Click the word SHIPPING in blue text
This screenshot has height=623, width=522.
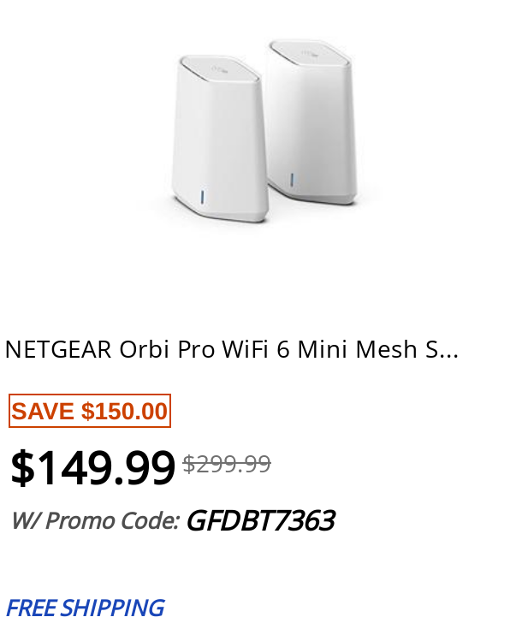point(113,608)
